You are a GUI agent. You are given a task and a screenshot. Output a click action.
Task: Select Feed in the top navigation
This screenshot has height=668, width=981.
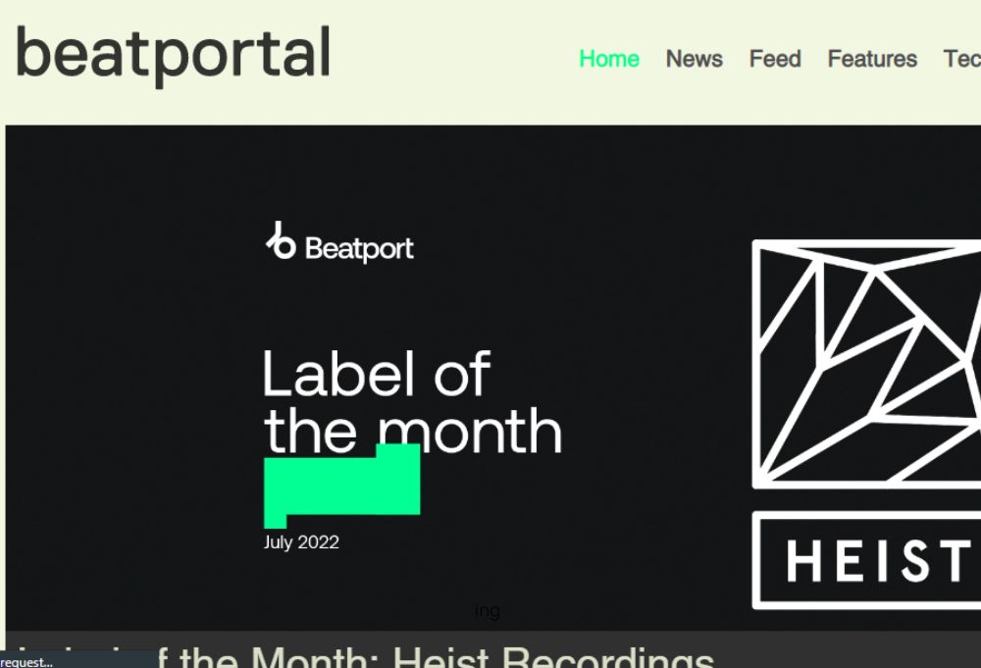775,59
